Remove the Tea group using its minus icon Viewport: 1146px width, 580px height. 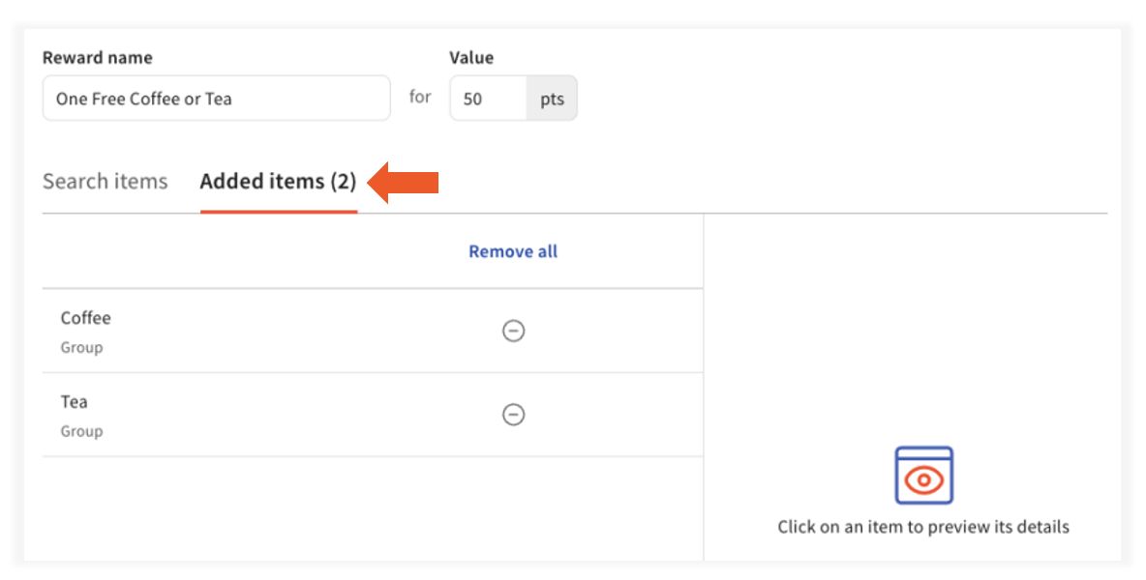pyautogui.click(x=513, y=414)
